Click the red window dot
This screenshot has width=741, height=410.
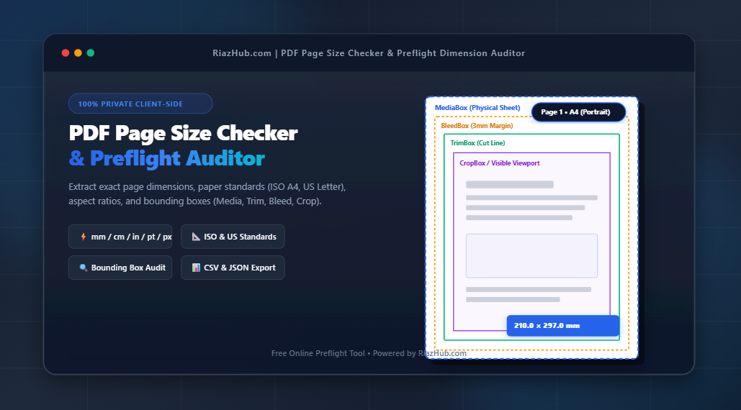[x=66, y=53]
